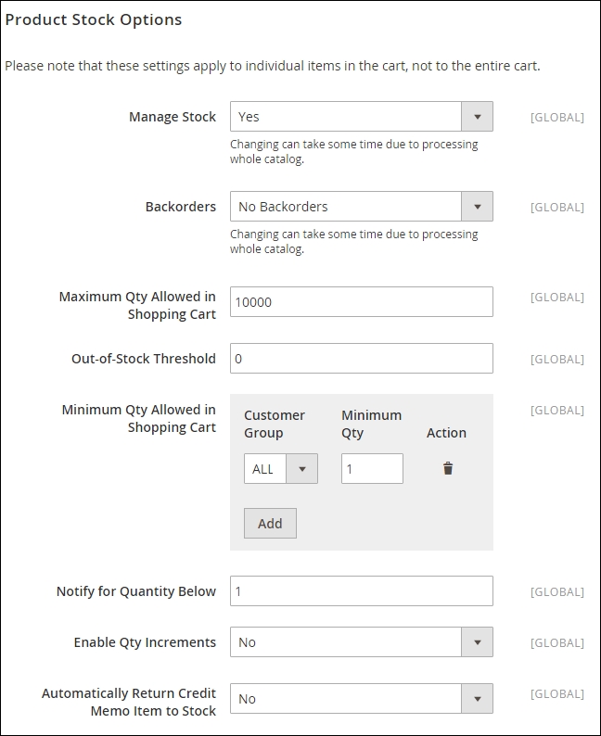The height and width of the screenshot is (736, 601).
Task: Click the Add button
Action: (270, 524)
